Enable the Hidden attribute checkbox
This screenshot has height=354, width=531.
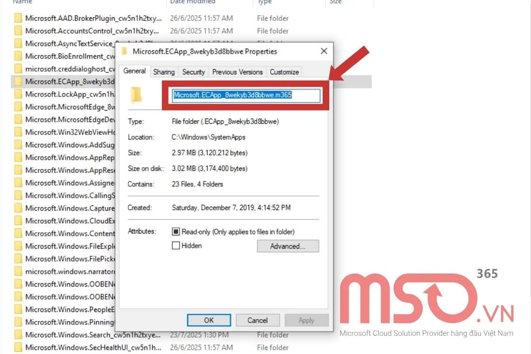coord(177,246)
